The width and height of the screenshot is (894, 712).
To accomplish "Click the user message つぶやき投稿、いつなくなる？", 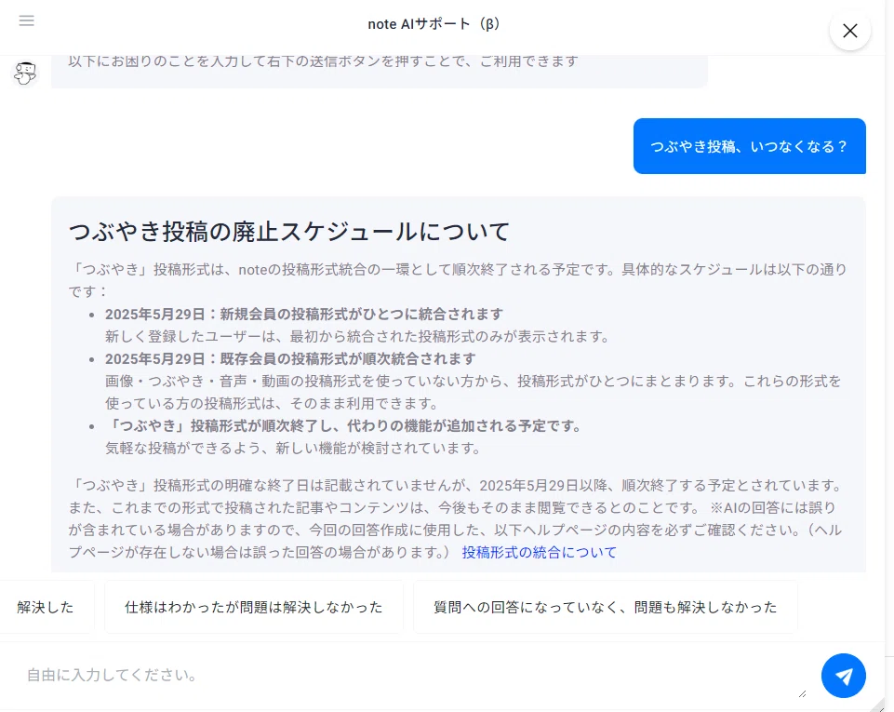I will click(x=749, y=146).
